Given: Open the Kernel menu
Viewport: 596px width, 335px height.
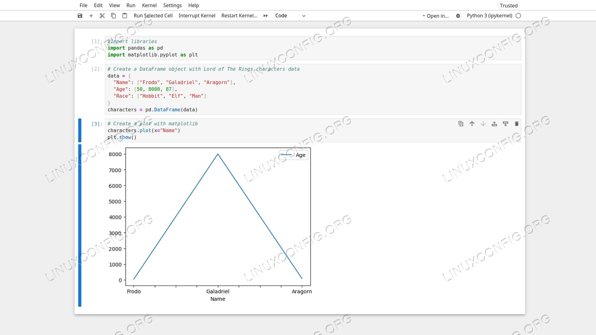Looking at the screenshot, I should click(x=149, y=5).
